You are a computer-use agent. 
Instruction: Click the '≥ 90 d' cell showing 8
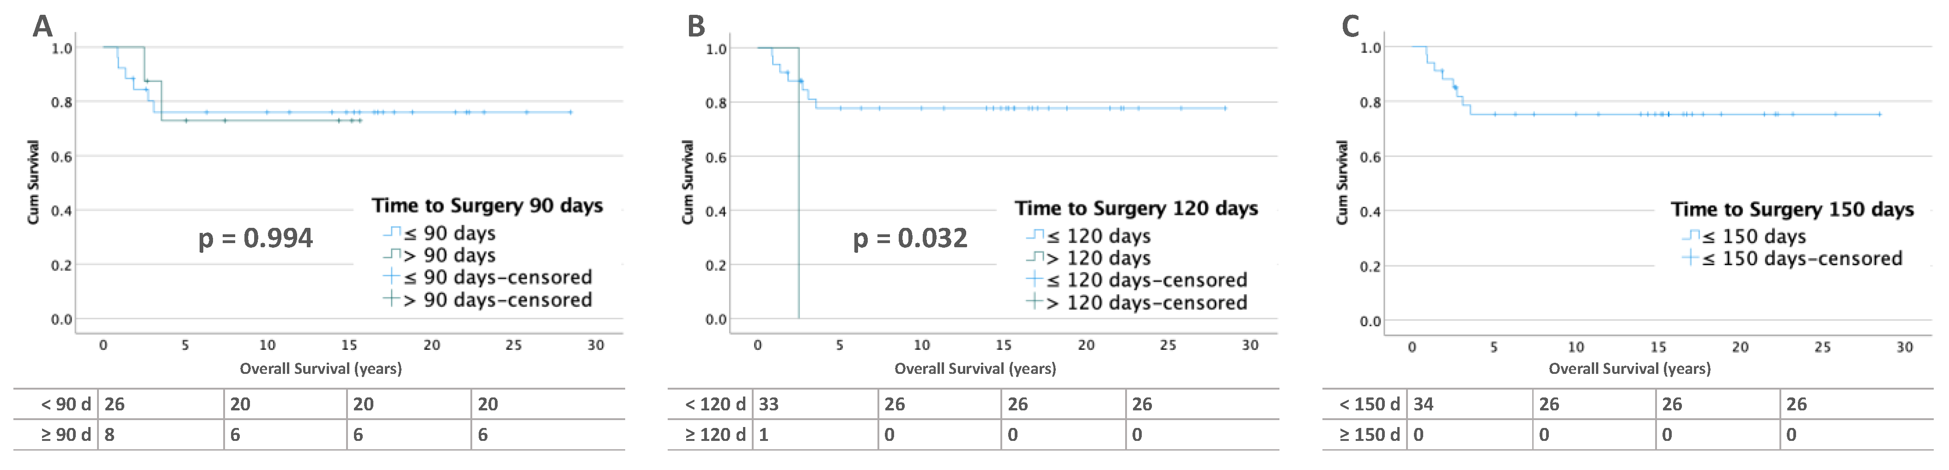coord(110,434)
